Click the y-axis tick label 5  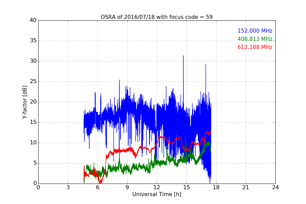click(35, 163)
